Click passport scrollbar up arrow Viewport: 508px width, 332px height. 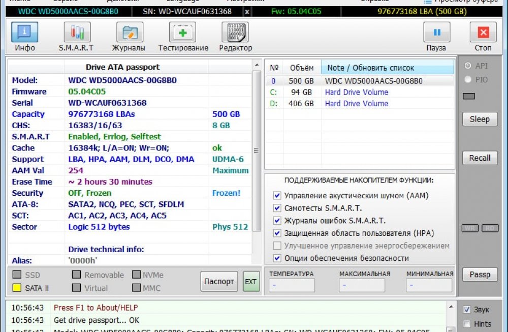257,65
